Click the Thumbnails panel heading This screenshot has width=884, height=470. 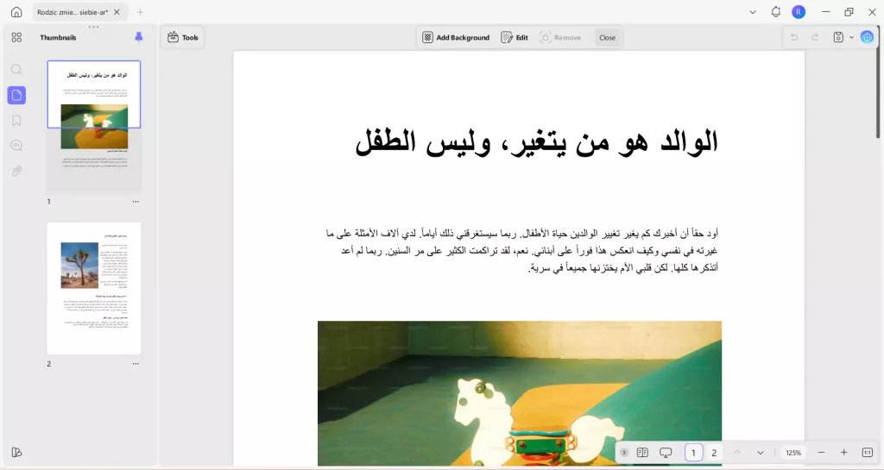58,38
